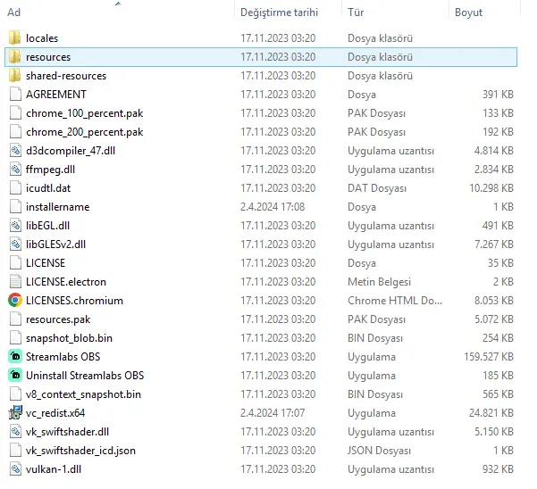Select icudtl.dat file name
Image resolution: width=537 pixels, height=489 pixels.
48,188
